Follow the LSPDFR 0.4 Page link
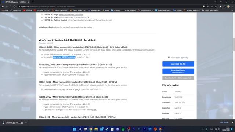This screenshot has height=132, width=235. [71, 15]
